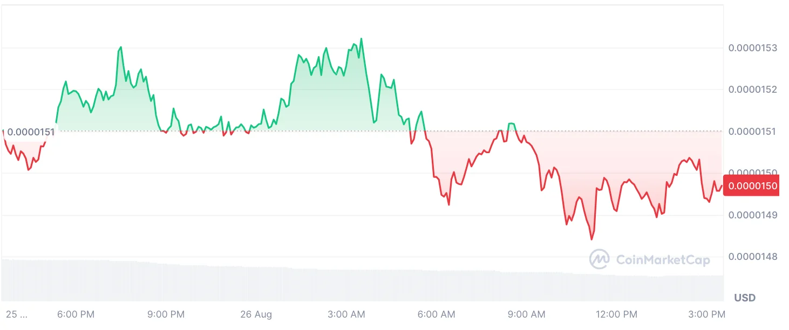Select the 26 Aug date marker
789x330 pixels.
click(256, 314)
